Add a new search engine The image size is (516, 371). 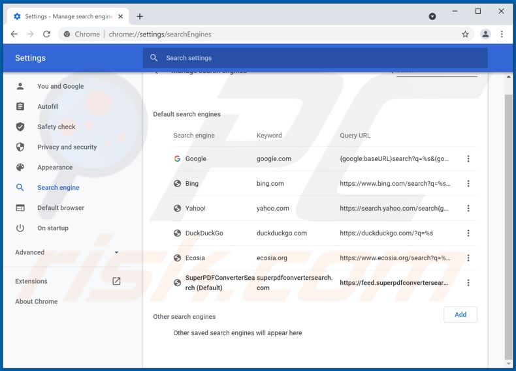(460, 314)
